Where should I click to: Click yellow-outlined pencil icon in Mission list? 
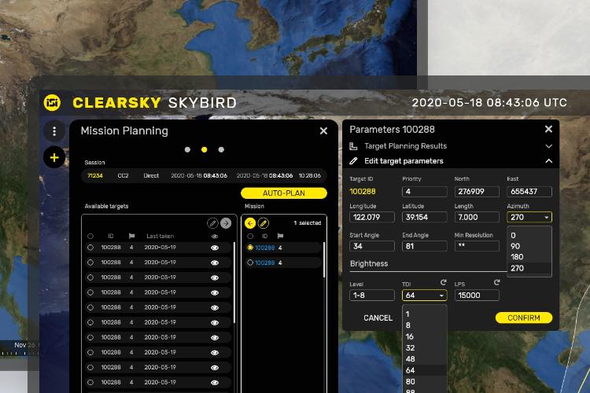pos(264,223)
